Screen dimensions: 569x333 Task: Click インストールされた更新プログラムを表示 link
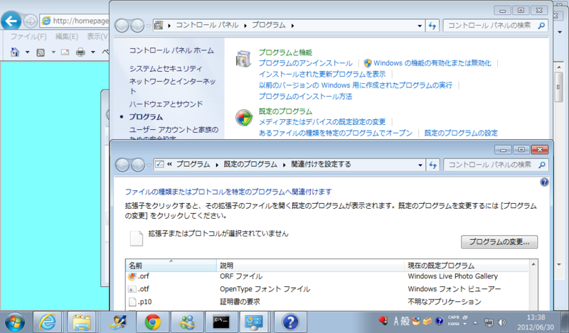click(322, 75)
